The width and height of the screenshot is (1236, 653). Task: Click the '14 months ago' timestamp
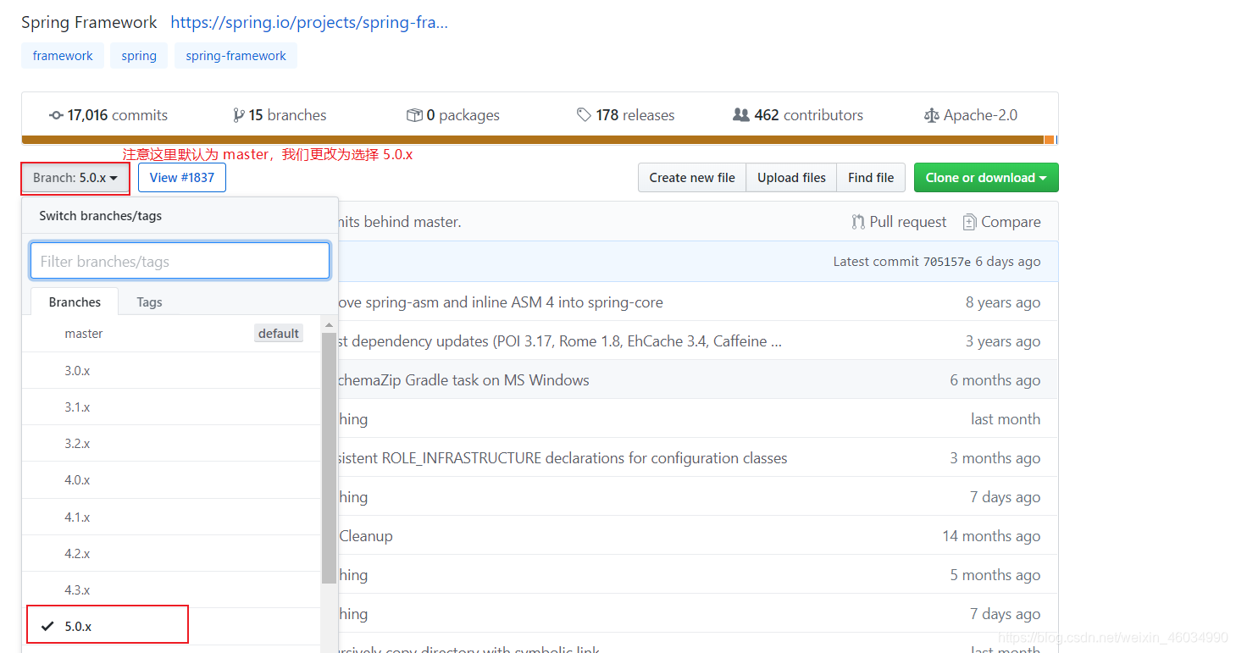pos(991,536)
